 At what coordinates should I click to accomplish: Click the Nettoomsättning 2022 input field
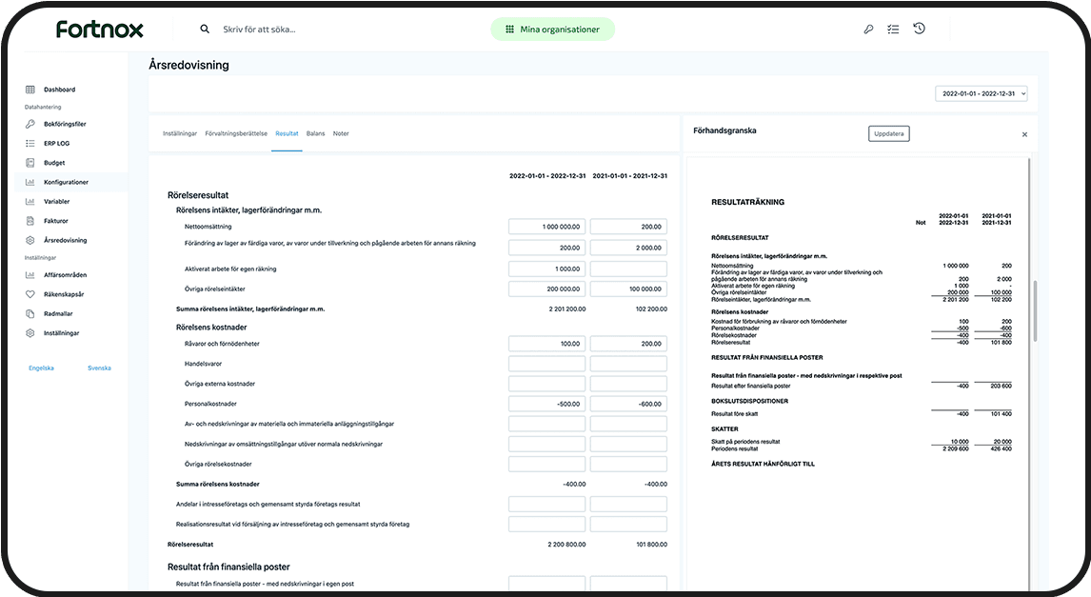546,228
